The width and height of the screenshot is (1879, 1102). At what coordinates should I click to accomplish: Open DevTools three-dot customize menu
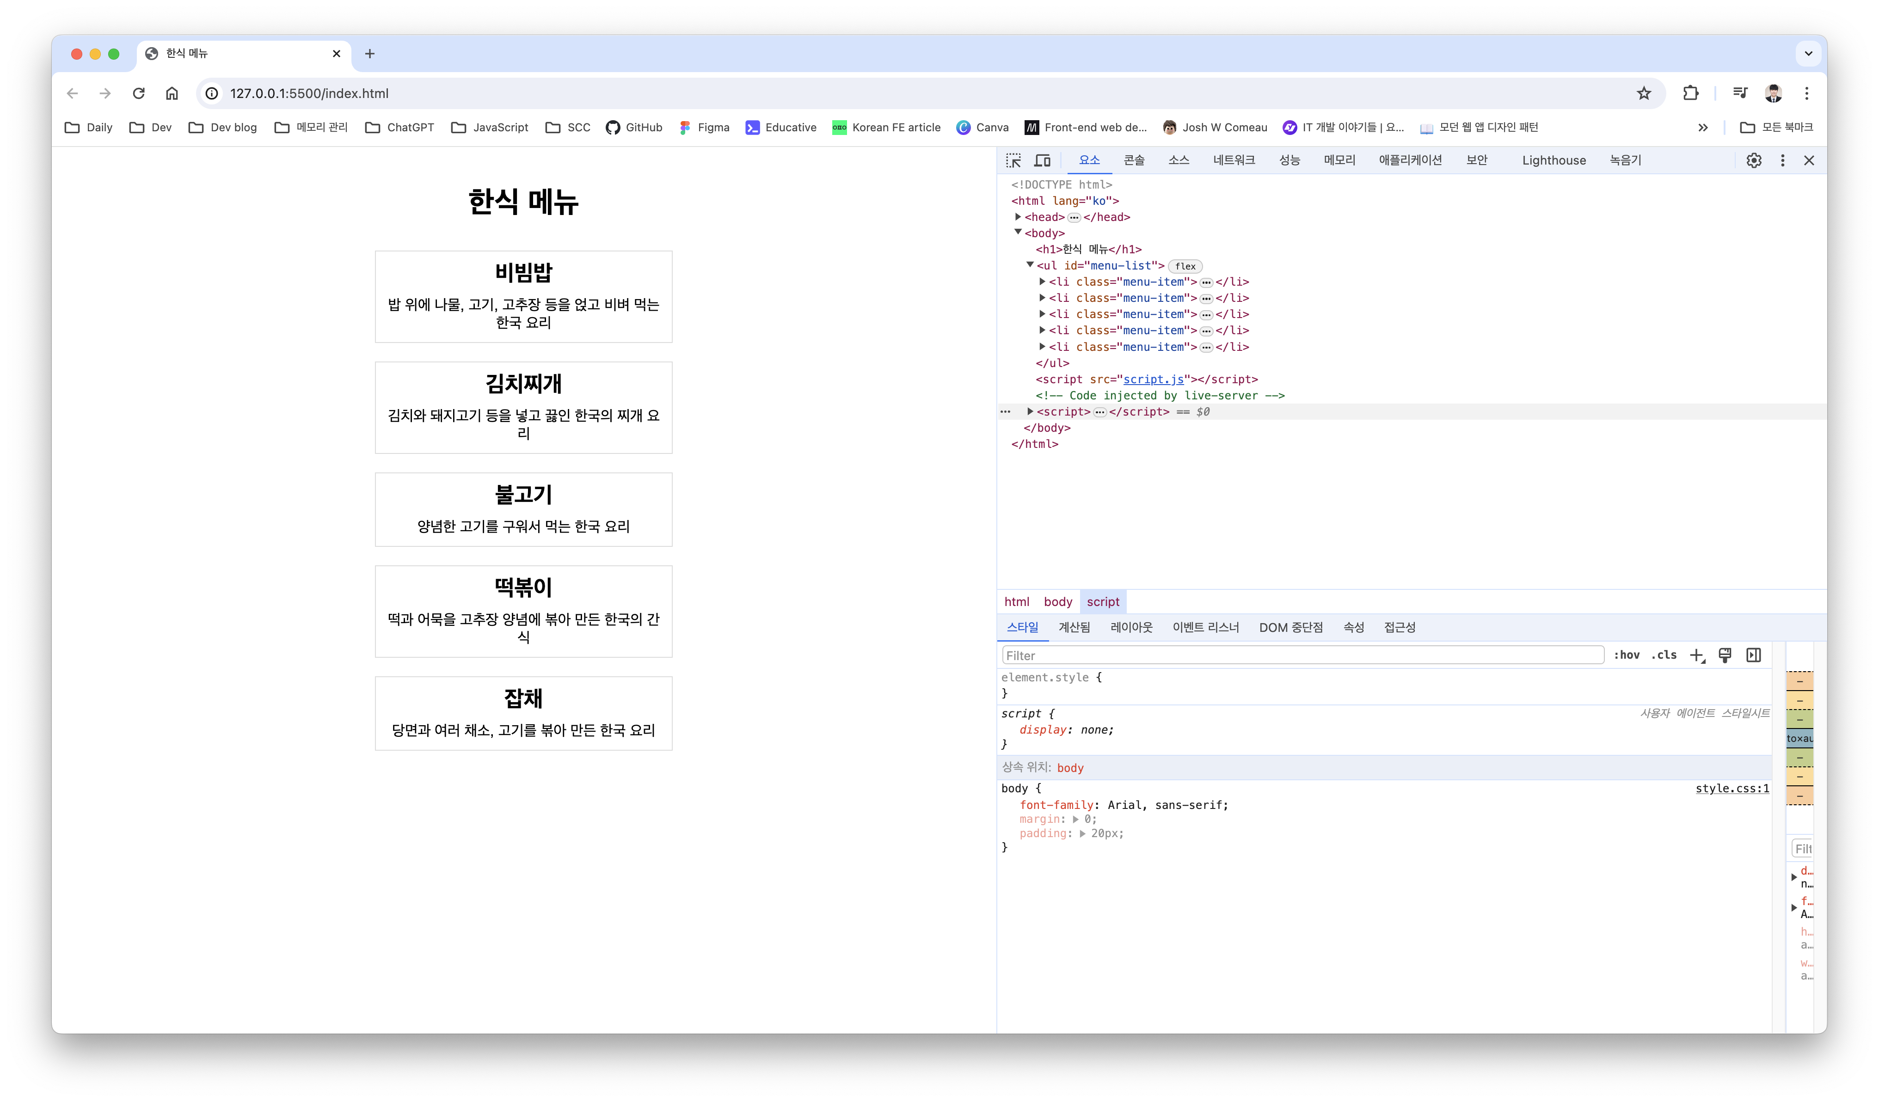pos(1783,160)
